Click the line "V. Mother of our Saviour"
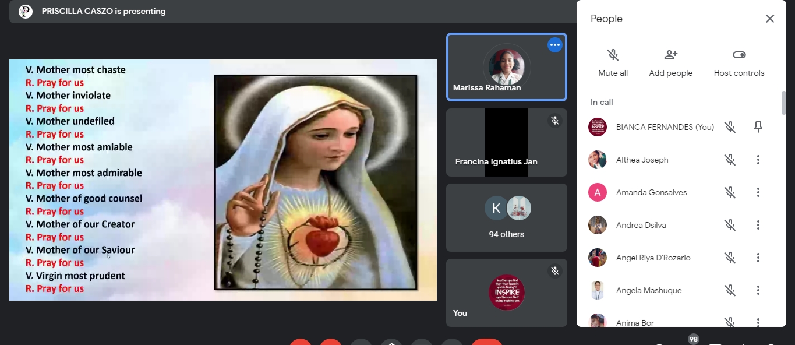Image resolution: width=795 pixels, height=345 pixels. (x=80, y=250)
